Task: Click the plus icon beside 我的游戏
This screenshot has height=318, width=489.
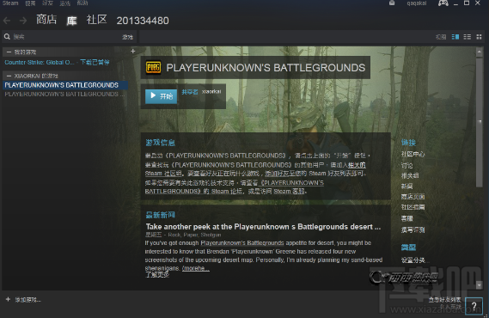Action: (x=133, y=51)
